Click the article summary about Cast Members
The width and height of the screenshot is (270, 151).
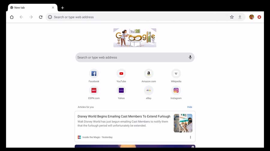pyautogui.click(x=123, y=124)
